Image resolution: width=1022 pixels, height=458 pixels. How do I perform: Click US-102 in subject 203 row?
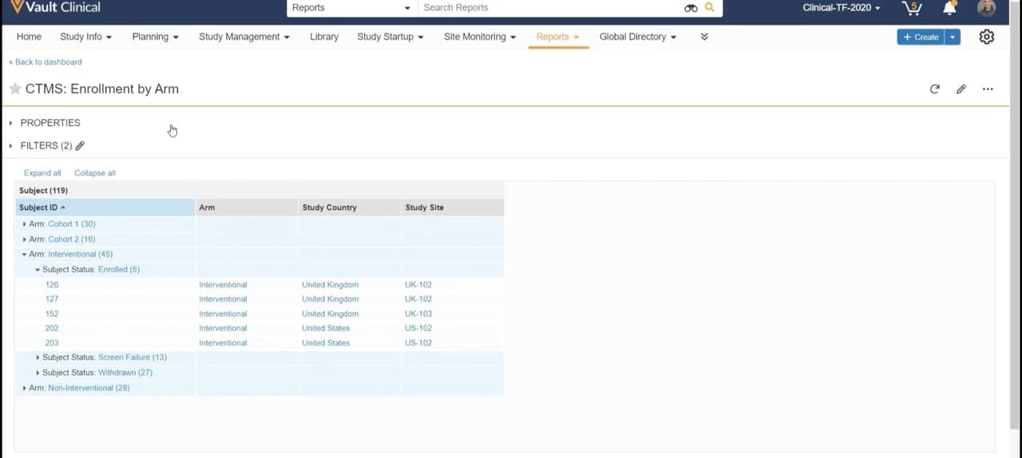click(x=418, y=343)
